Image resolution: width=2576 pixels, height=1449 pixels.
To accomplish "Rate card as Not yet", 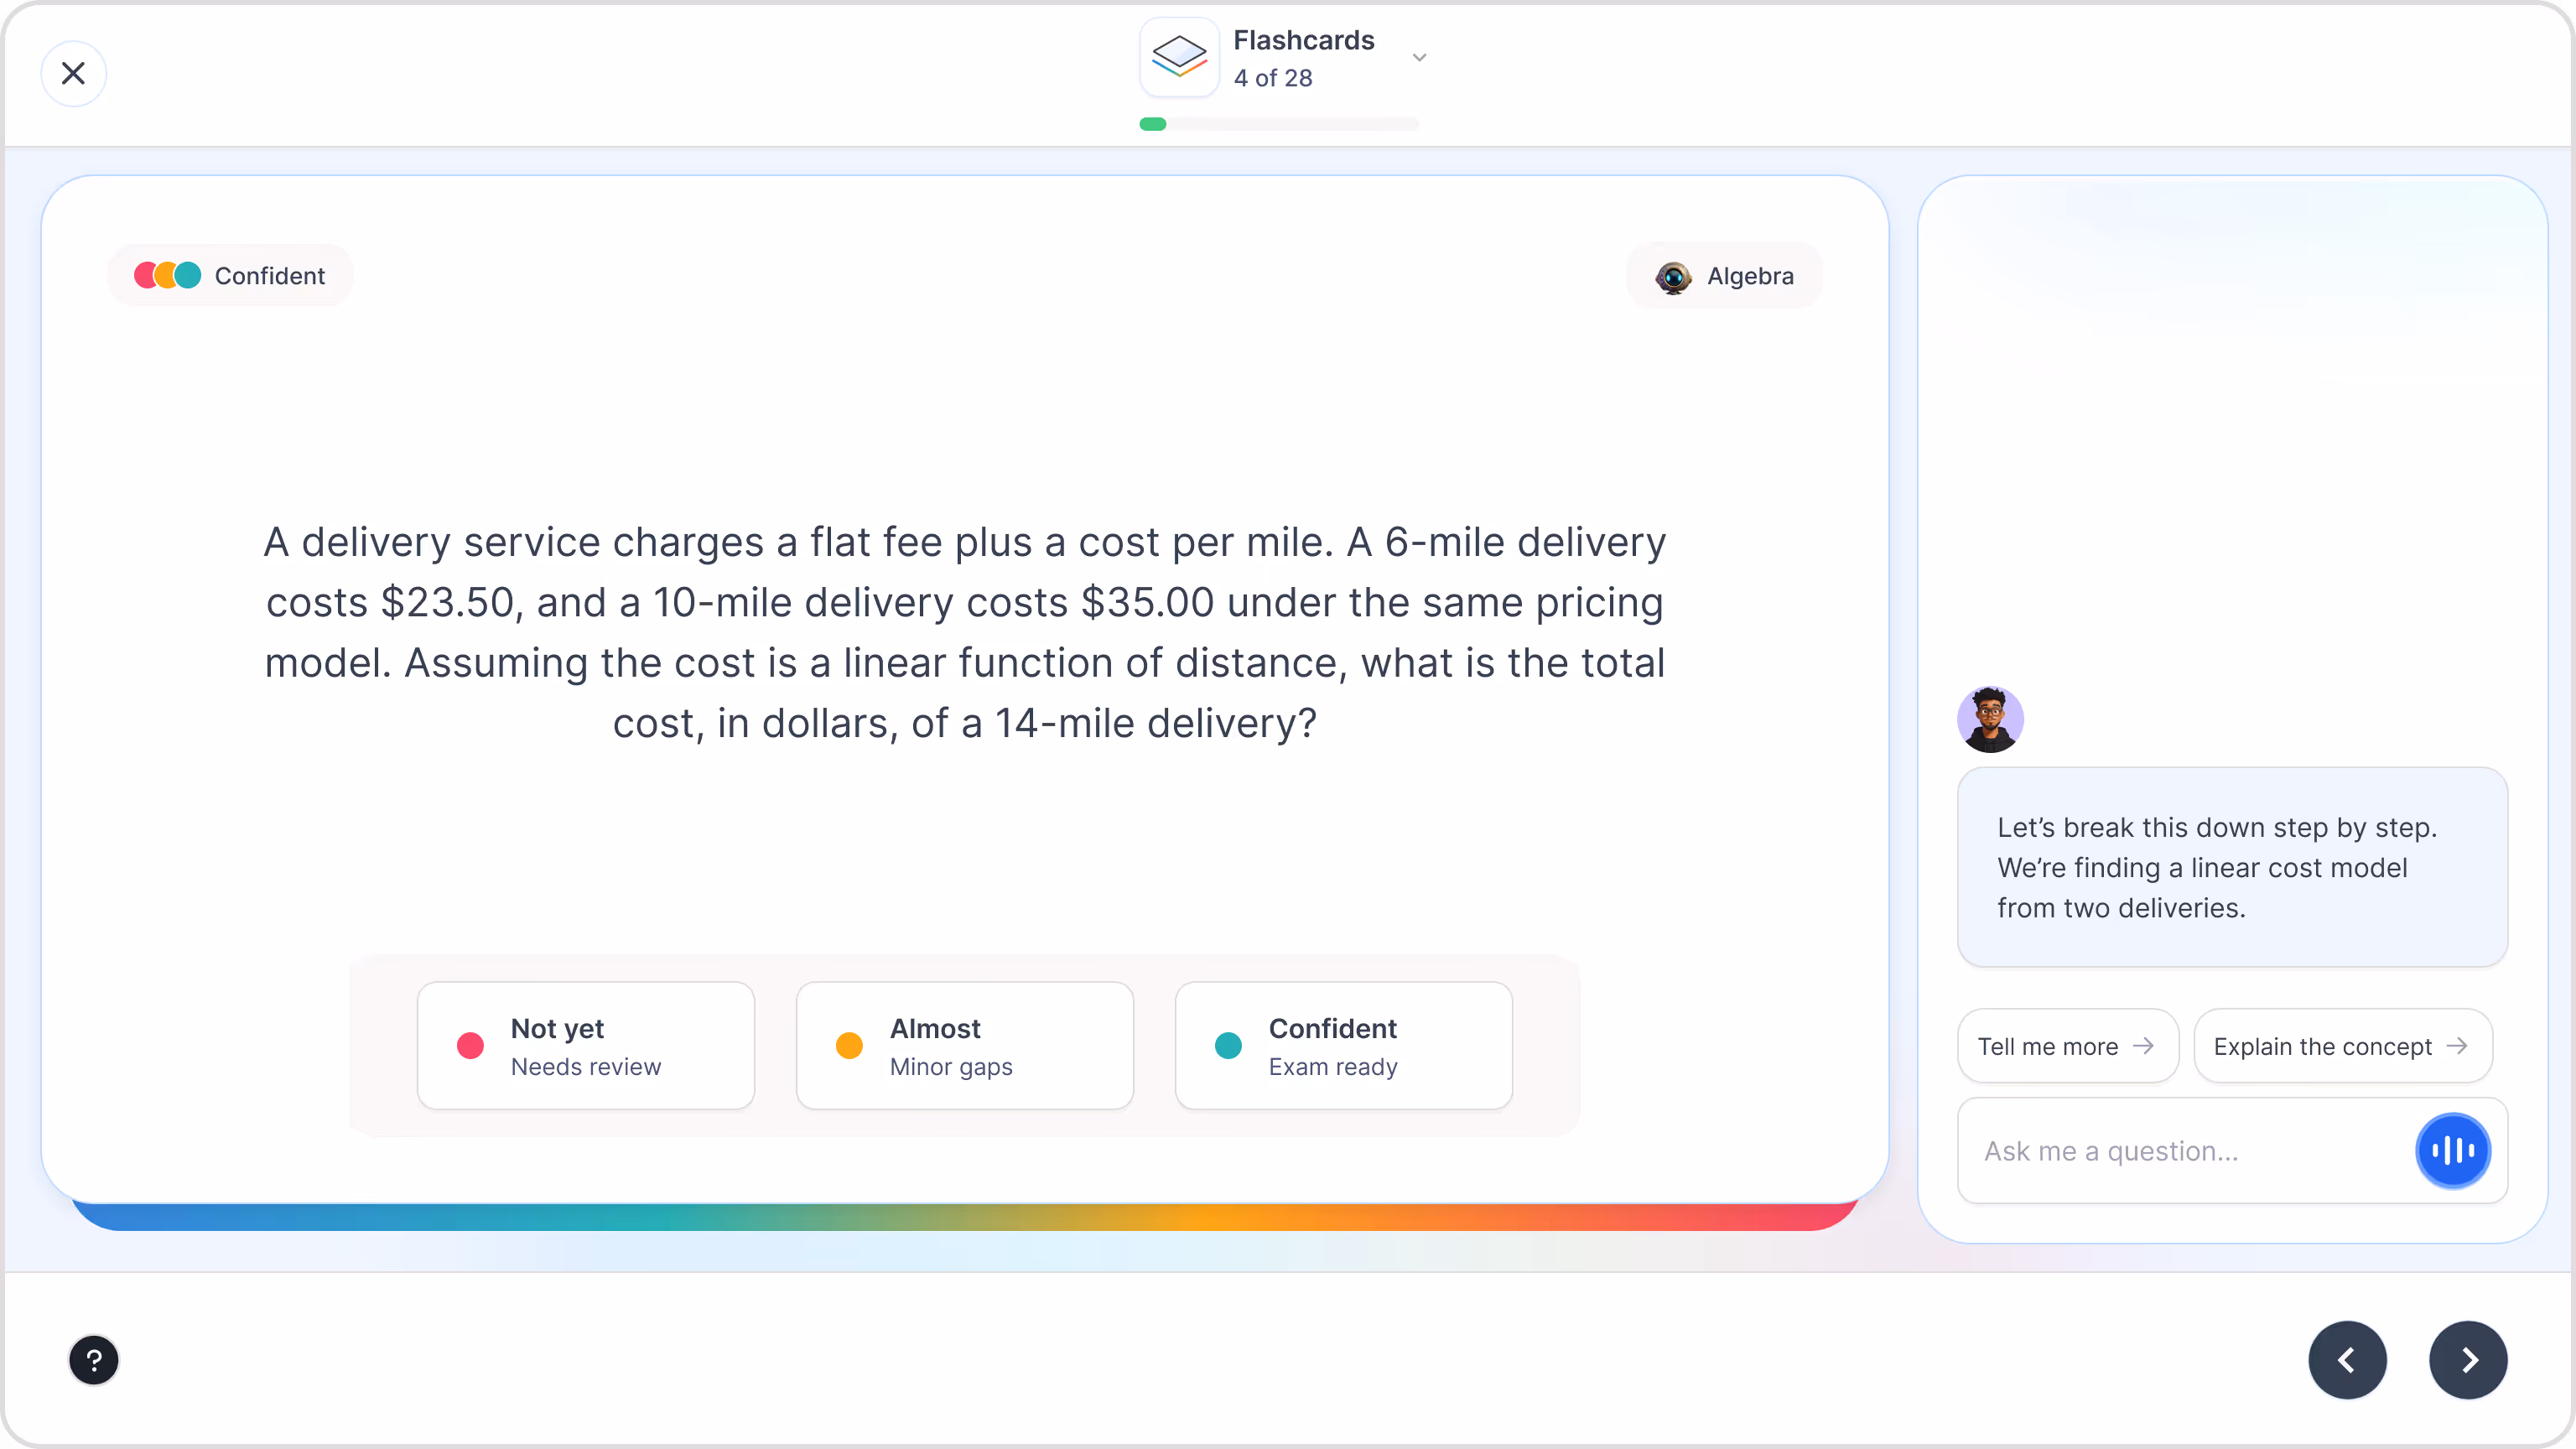I will pos(585,1045).
